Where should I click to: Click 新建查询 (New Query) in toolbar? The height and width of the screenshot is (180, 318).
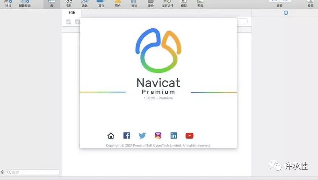[25, 4]
